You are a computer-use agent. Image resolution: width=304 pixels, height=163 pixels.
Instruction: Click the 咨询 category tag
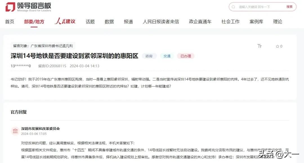pyautogui.click(x=149, y=56)
